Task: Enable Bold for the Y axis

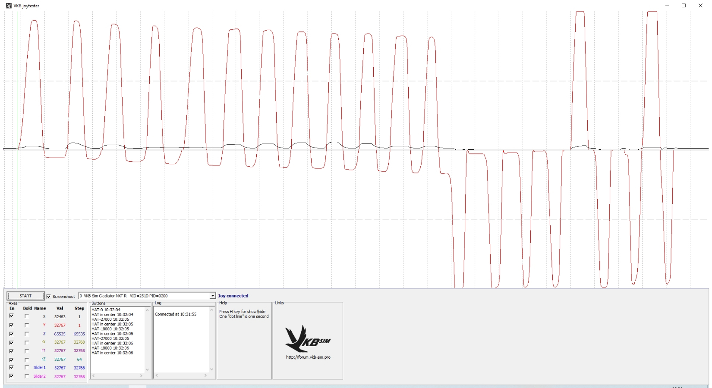Action: pos(27,325)
